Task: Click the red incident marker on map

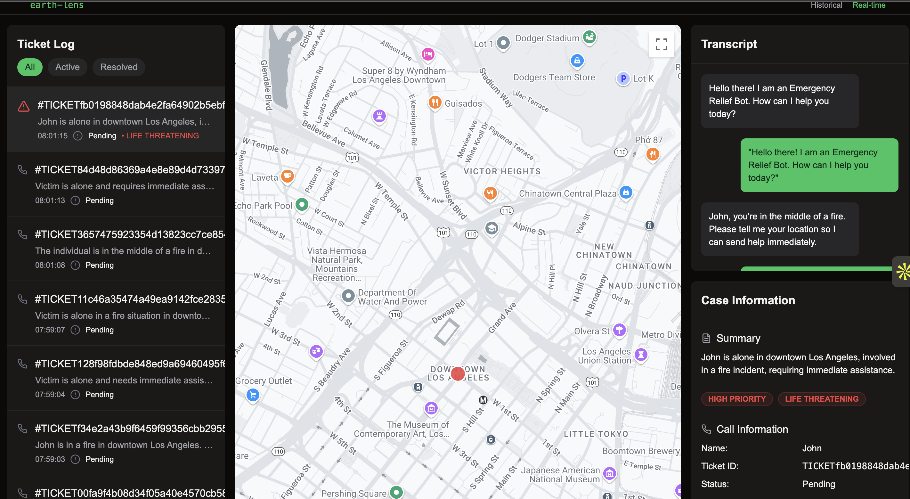Action: 458,373
